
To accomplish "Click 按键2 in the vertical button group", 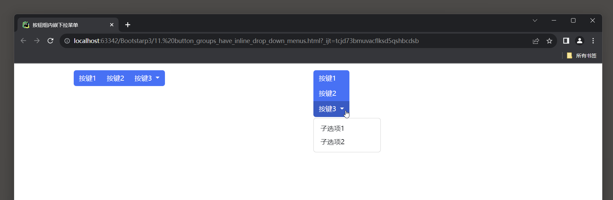I will [x=331, y=93].
